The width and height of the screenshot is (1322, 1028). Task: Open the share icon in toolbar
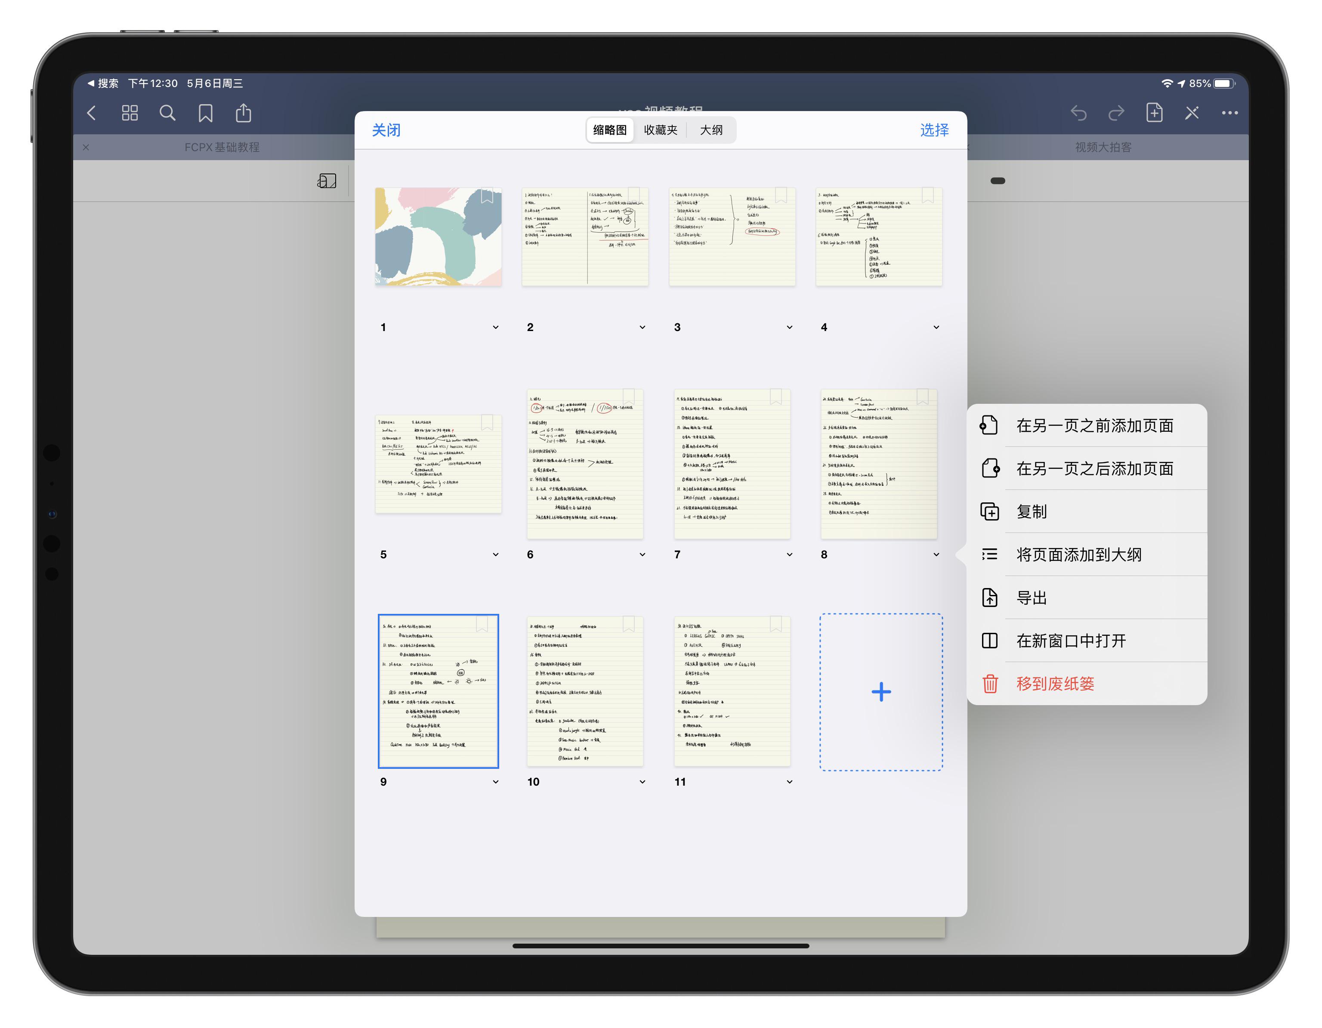click(243, 113)
